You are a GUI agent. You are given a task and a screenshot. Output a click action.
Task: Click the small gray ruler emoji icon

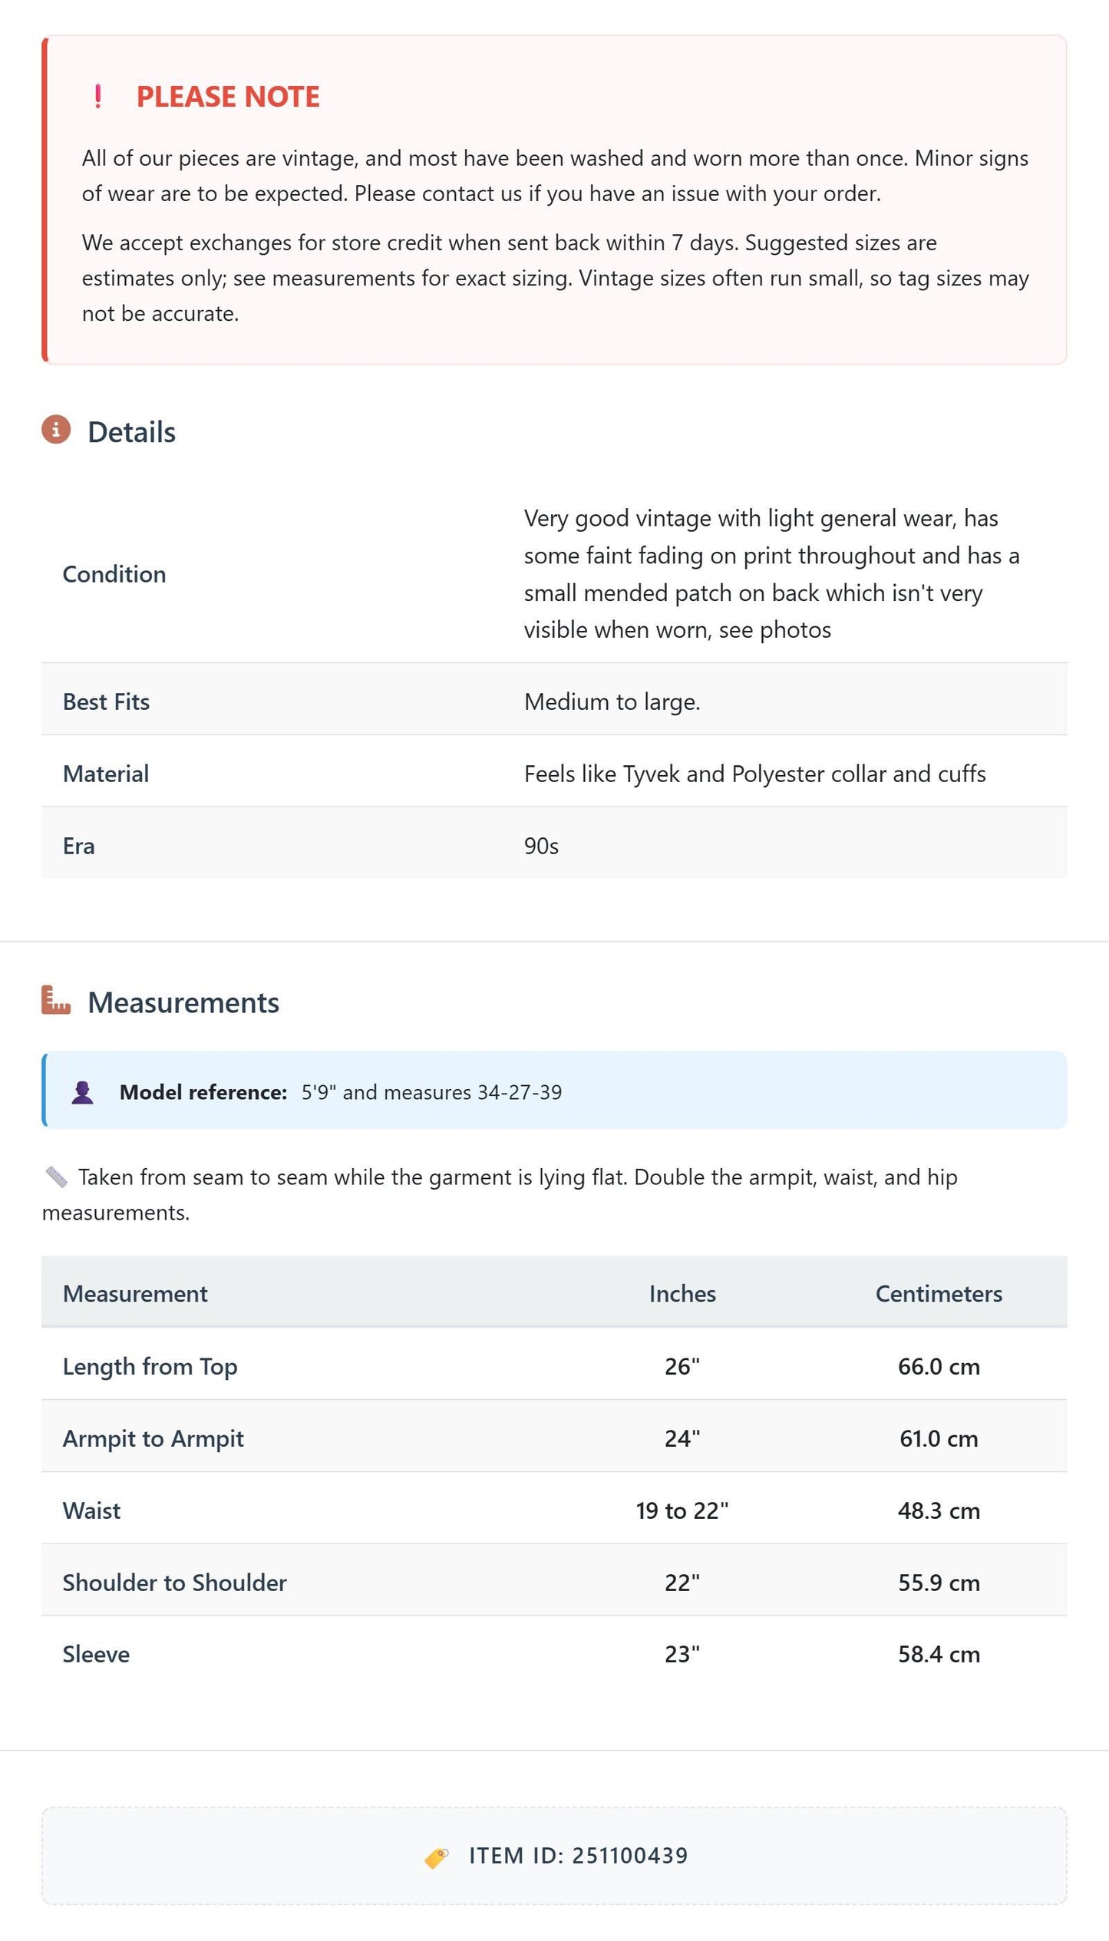coord(56,1177)
